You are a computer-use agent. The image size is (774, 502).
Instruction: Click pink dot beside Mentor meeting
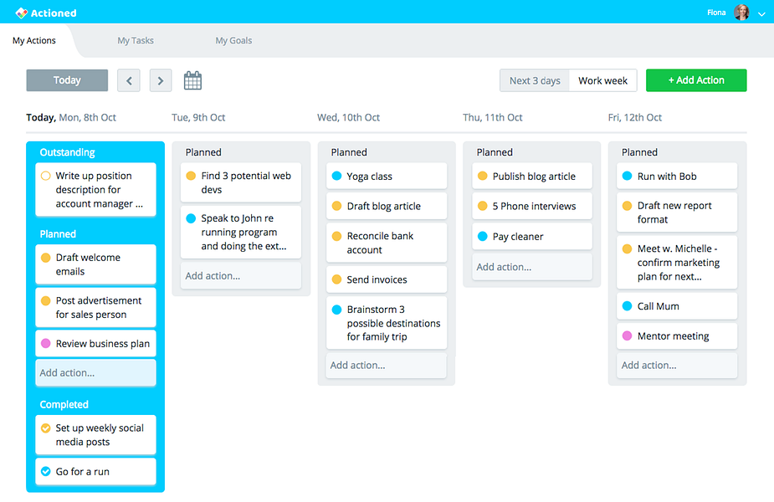(627, 336)
